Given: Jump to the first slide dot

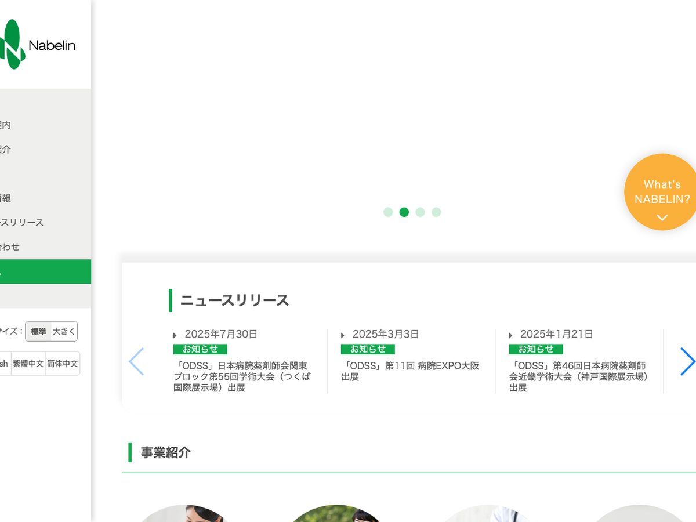Looking at the screenshot, I should pos(388,212).
